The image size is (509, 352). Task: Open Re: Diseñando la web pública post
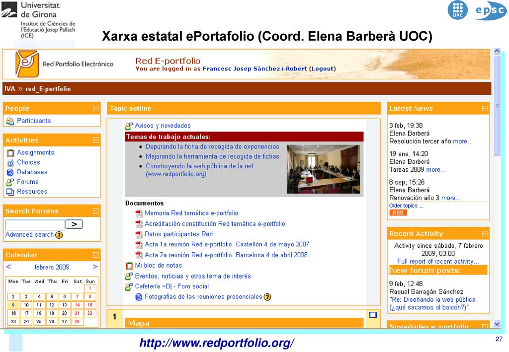(x=432, y=304)
